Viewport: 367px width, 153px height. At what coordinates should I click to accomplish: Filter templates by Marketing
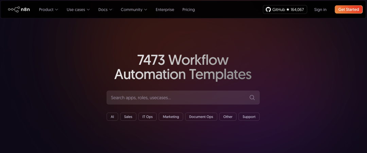[x=171, y=117]
